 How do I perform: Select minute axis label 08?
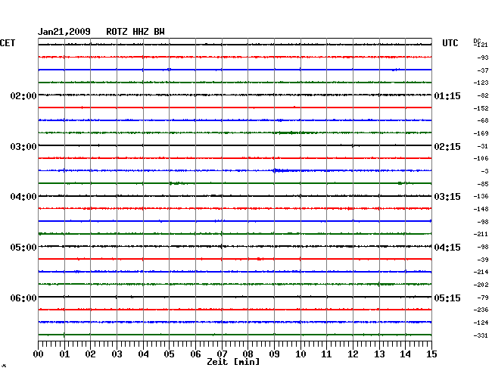tap(248, 354)
